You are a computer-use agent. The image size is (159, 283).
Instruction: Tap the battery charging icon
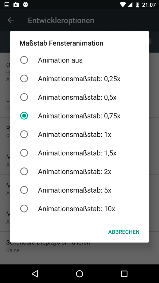pos(137,5)
